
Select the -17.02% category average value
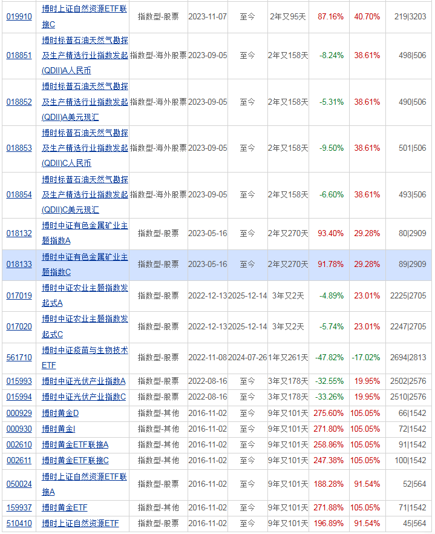pyautogui.click(x=366, y=358)
